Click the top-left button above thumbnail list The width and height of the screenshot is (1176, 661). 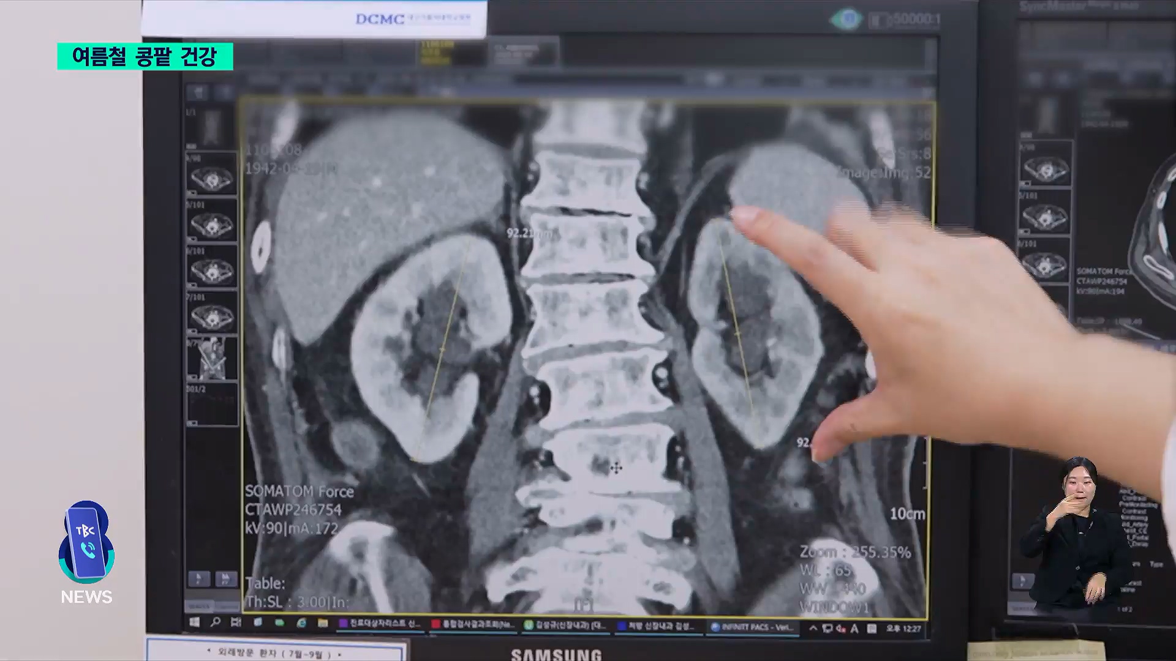pyautogui.click(x=198, y=92)
